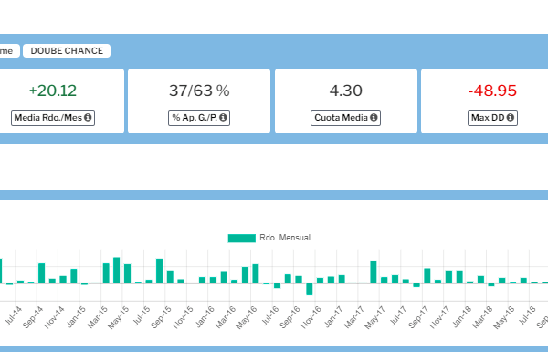The image size is (548, 362).
Task: Click the tall bar near May-17
Action: 374,272
